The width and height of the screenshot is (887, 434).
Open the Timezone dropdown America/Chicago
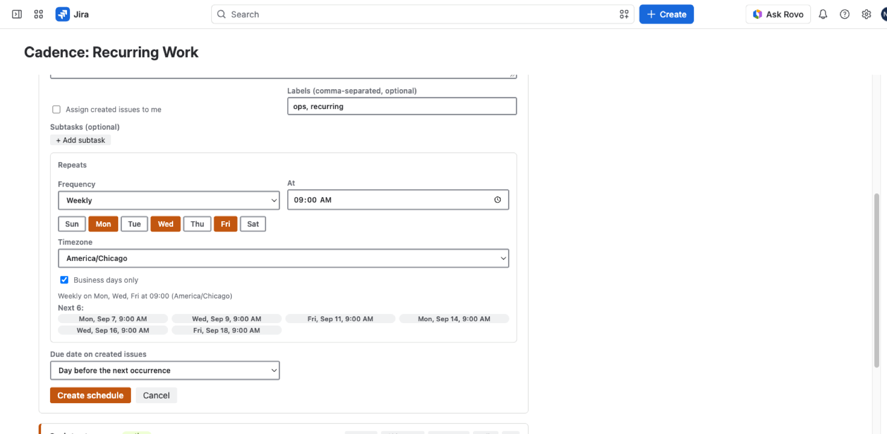coord(283,258)
